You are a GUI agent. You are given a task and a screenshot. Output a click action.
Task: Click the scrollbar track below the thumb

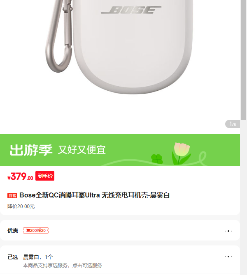[x=243, y=197]
